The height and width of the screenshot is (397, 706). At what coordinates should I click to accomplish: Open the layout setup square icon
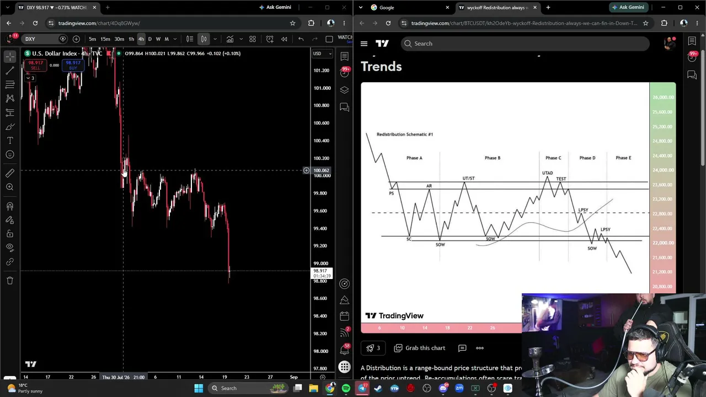329,39
